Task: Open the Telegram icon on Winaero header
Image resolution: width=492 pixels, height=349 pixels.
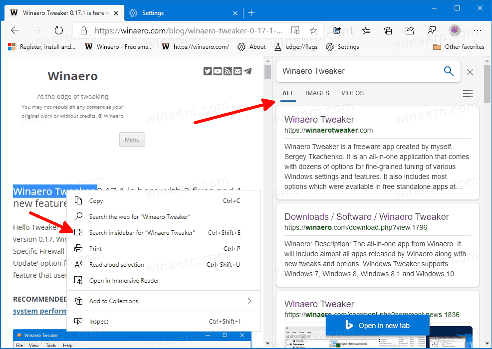Action: click(x=247, y=71)
